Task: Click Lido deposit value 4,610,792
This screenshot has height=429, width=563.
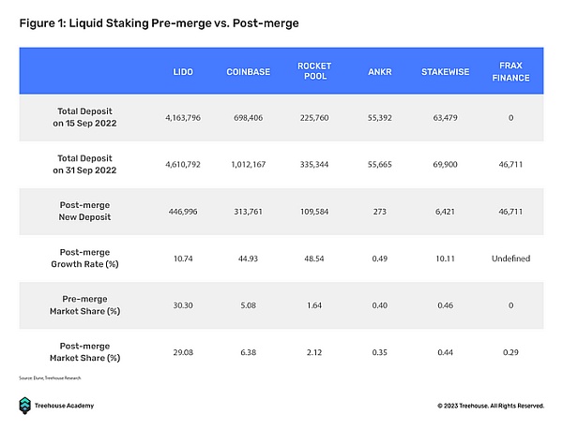Action: (x=183, y=165)
